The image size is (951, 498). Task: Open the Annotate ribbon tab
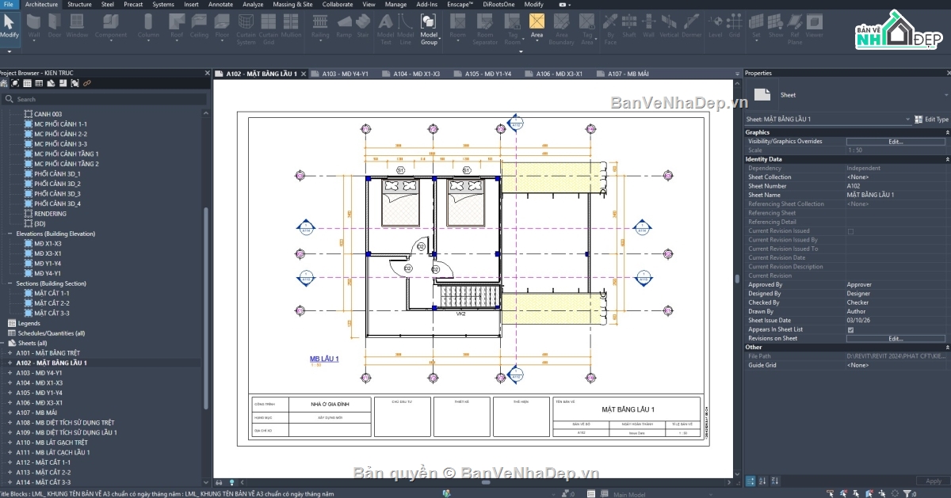coord(220,4)
